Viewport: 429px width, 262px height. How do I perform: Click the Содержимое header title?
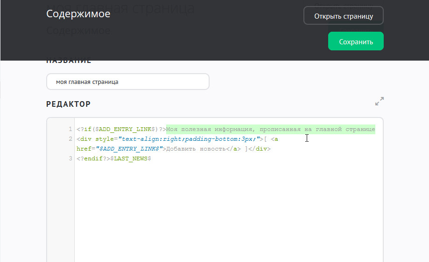coord(78,14)
